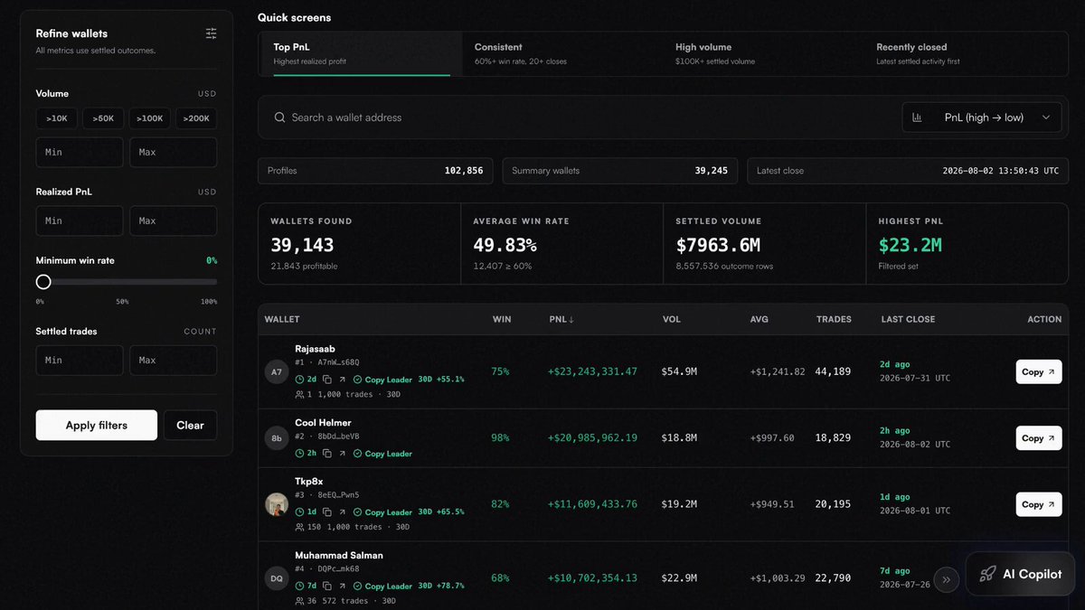1085x610 pixels.
Task: Open the PnL (high → low) sort dropdown
Action: tap(982, 117)
